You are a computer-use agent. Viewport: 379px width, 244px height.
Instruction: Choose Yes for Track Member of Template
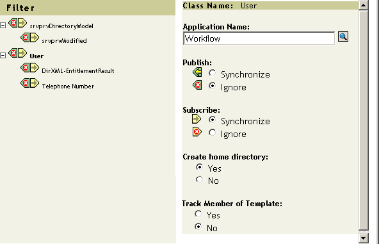[198, 214]
